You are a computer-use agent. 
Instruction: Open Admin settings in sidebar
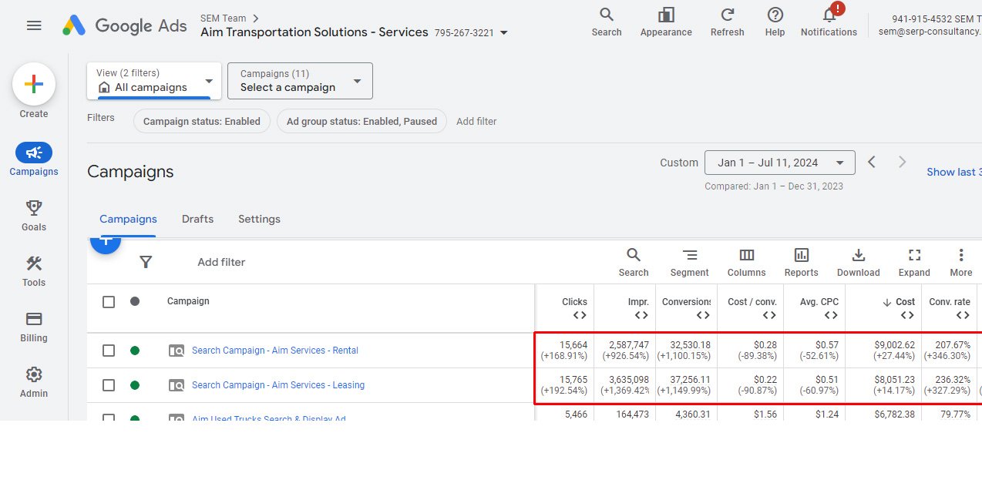pyautogui.click(x=34, y=381)
